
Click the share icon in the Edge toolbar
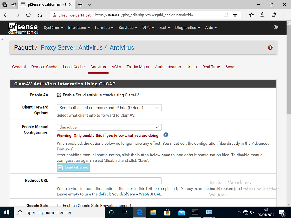[274, 15]
